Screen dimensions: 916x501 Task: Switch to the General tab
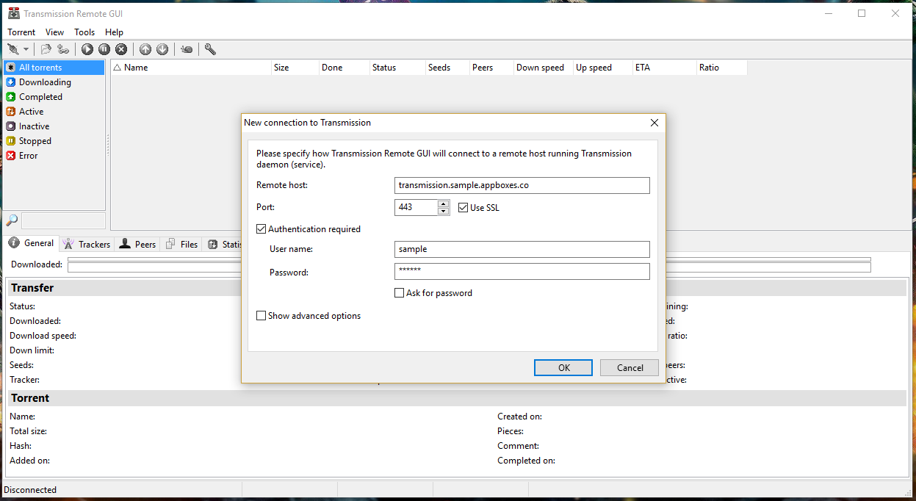[x=31, y=243]
